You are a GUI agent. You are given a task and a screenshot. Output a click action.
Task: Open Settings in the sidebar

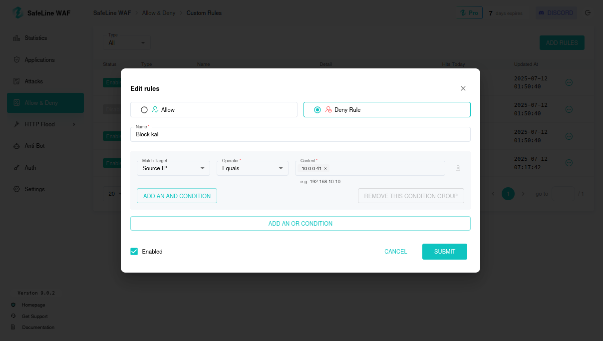click(x=45, y=189)
